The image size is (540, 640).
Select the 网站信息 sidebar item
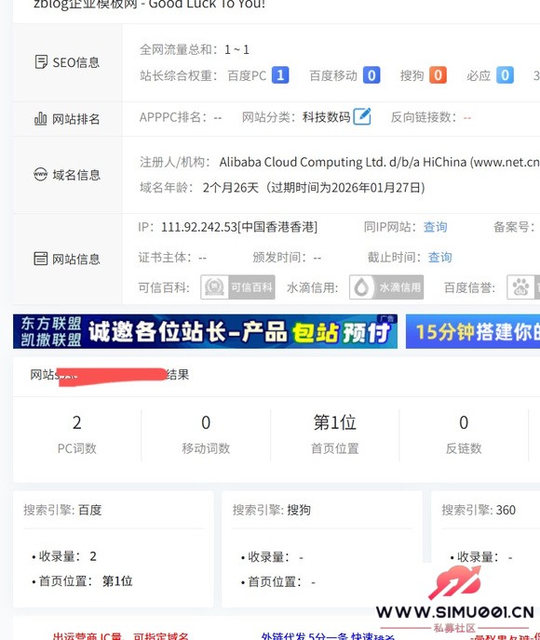67,259
